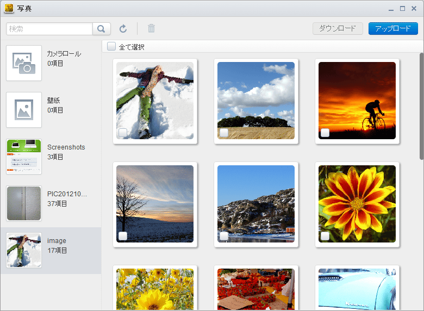Open the PIC201210... album thumbnail
Image resolution: width=424 pixels, height=311 pixels.
click(x=24, y=203)
